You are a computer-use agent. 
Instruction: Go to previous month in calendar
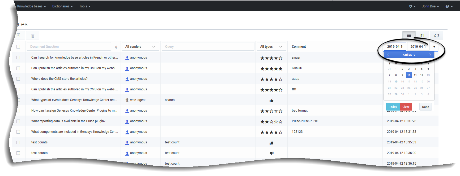(388, 55)
